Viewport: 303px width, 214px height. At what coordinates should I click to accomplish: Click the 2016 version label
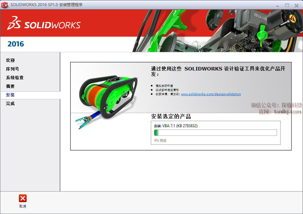(16, 44)
